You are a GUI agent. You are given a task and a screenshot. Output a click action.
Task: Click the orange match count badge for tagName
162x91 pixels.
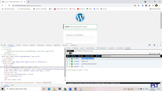click(72, 67)
